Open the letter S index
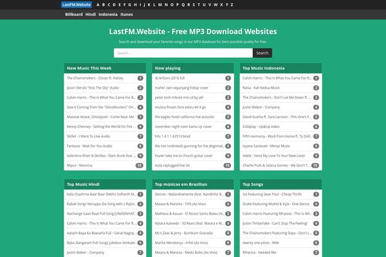Screen dimensions: 386x257 (194, 4)
